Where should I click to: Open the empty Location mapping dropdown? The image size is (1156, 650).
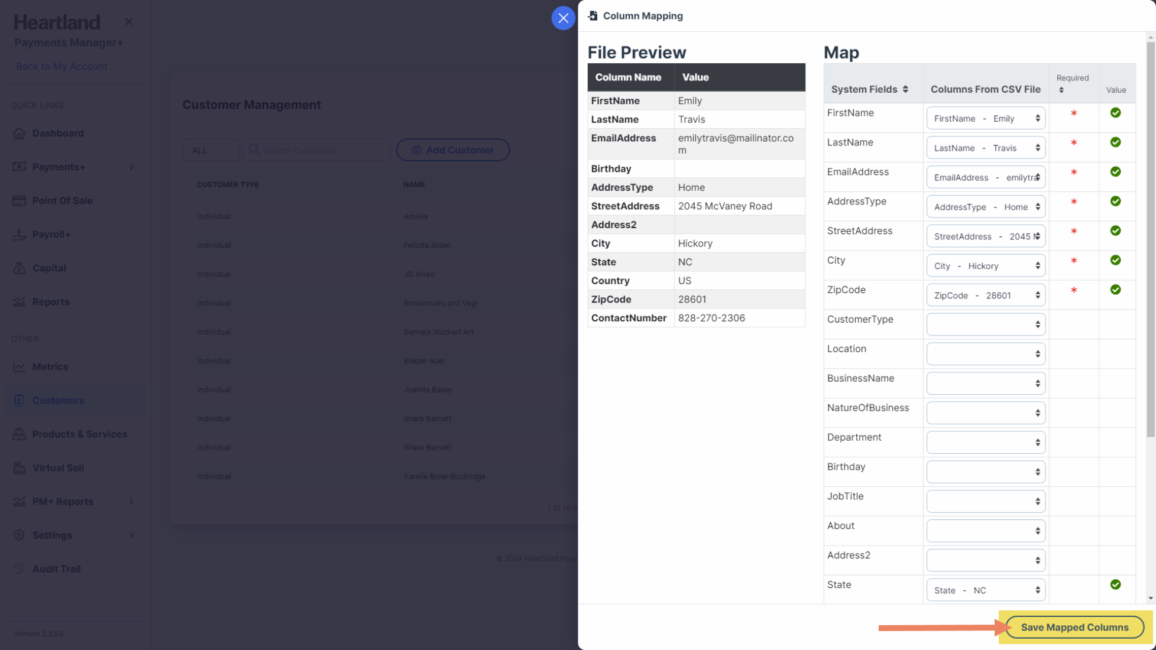coord(986,354)
